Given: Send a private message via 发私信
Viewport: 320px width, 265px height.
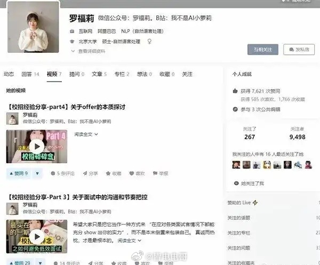Looking at the screenshot, I should coord(299,50).
